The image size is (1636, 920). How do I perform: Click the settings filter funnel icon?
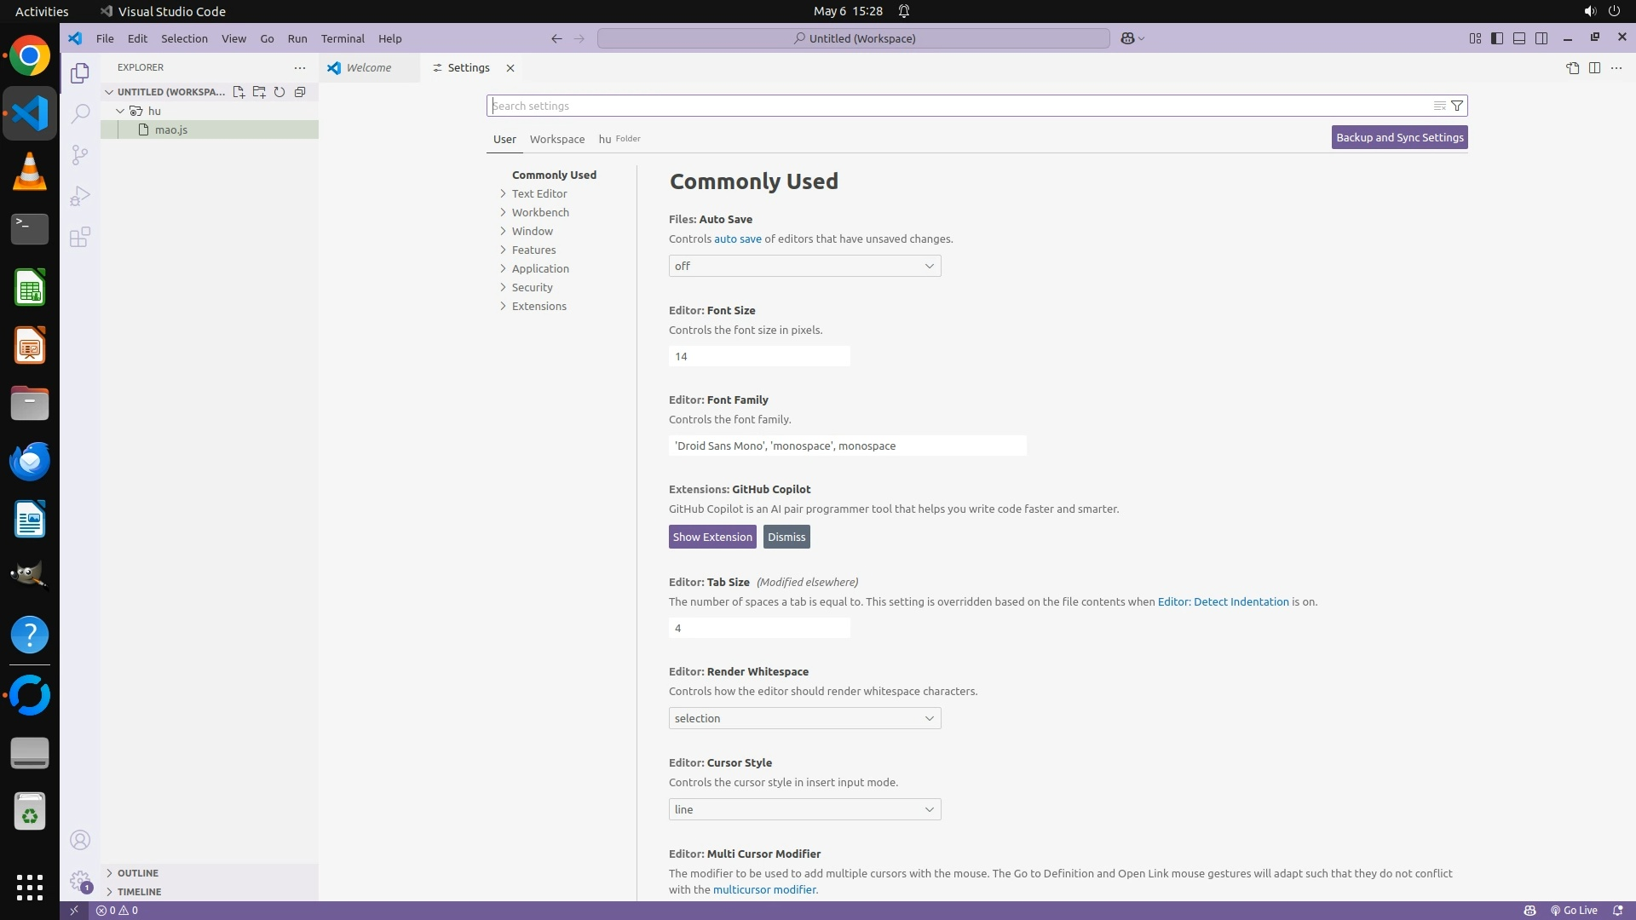click(x=1457, y=106)
